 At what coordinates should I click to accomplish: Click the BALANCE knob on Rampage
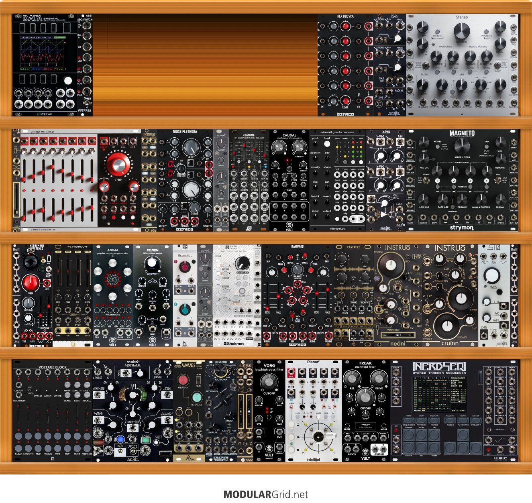pos(297,269)
